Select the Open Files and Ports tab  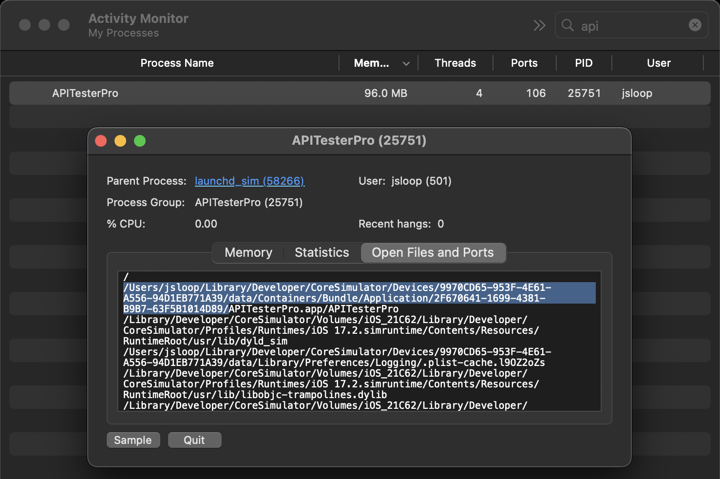tap(433, 252)
